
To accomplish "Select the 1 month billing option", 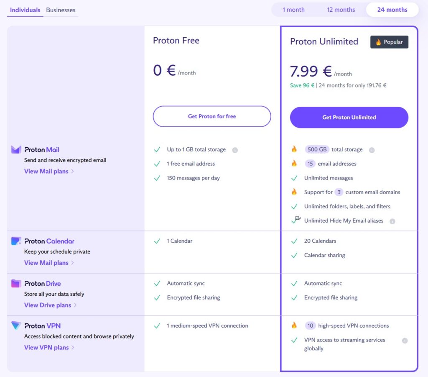I will click(x=293, y=10).
